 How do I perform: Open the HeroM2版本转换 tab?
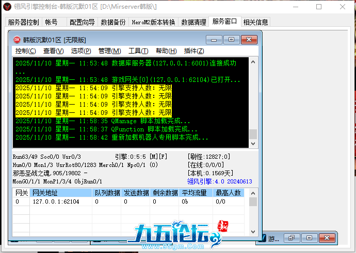coord(153,22)
